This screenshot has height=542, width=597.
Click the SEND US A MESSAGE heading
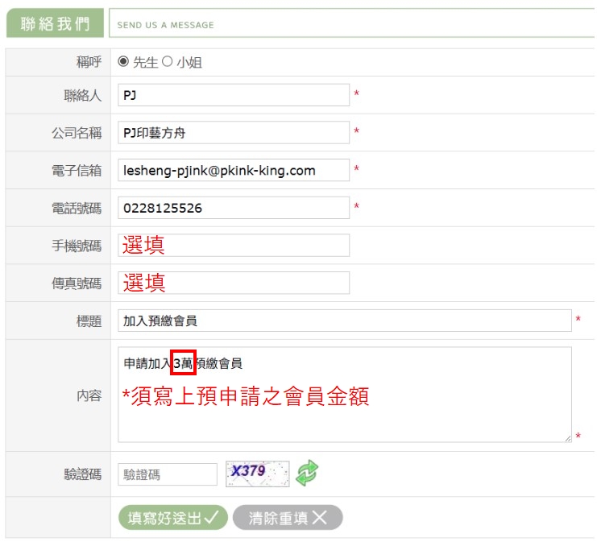tap(166, 25)
